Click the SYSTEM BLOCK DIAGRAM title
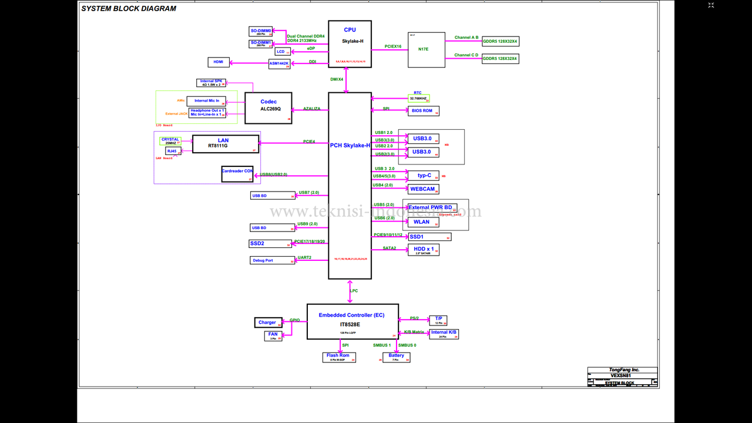This screenshot has height=423, width=752. (129, 9)
